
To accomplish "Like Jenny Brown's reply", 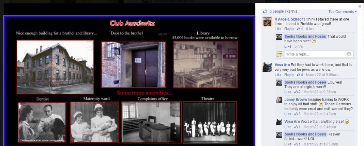I will coord(288,114).
